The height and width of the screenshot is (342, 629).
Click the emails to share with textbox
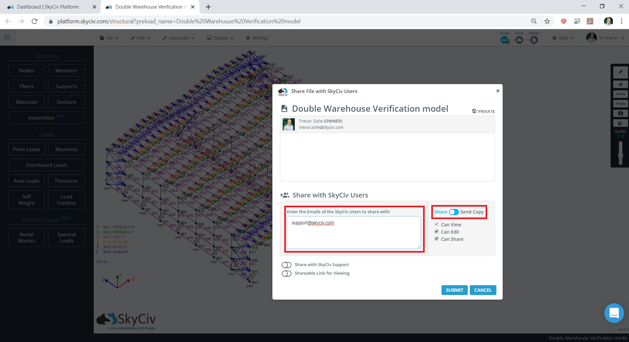pos(354,233)
